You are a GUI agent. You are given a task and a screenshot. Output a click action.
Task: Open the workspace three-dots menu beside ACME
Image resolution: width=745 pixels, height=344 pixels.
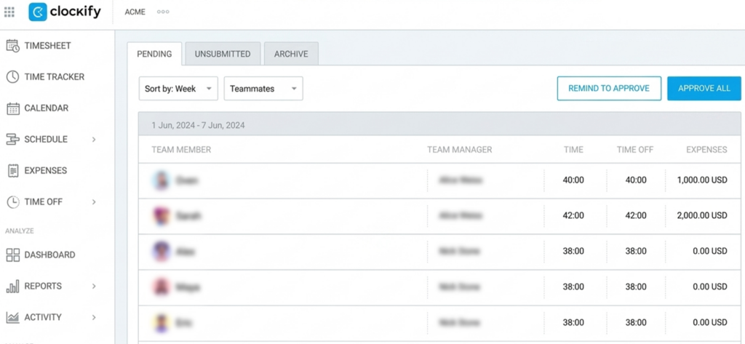coord(163,12)
